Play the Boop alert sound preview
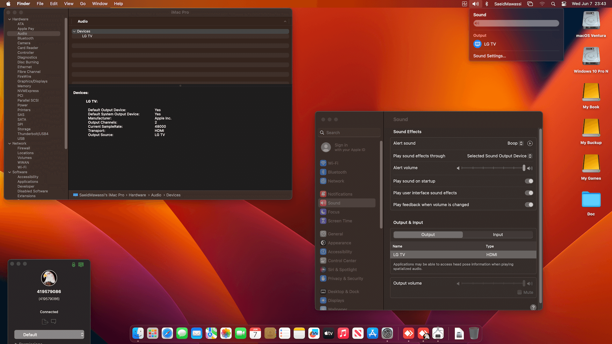This screenshot has height=344, width=612. point(530,143)
